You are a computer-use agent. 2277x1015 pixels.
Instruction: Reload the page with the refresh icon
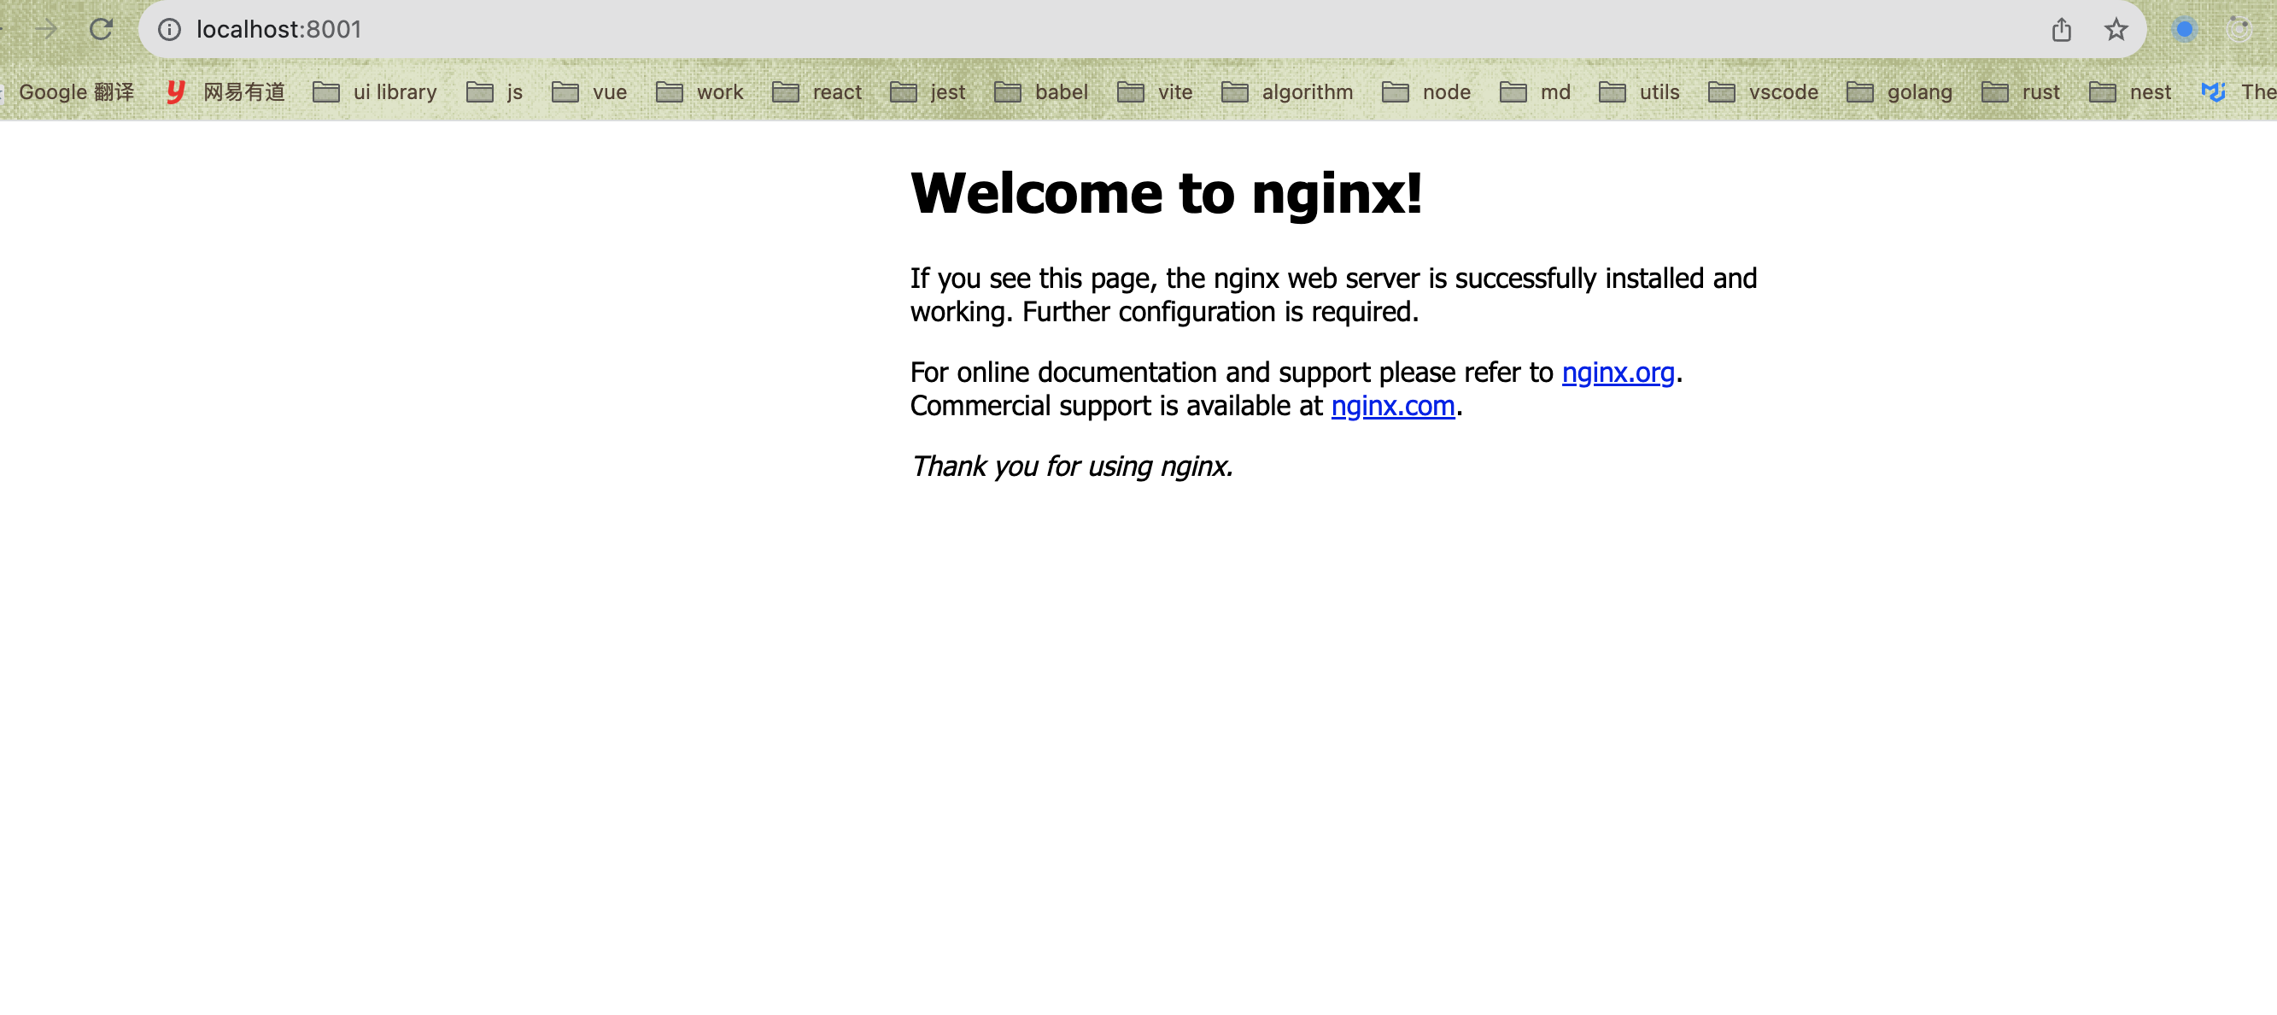(101, 29)
